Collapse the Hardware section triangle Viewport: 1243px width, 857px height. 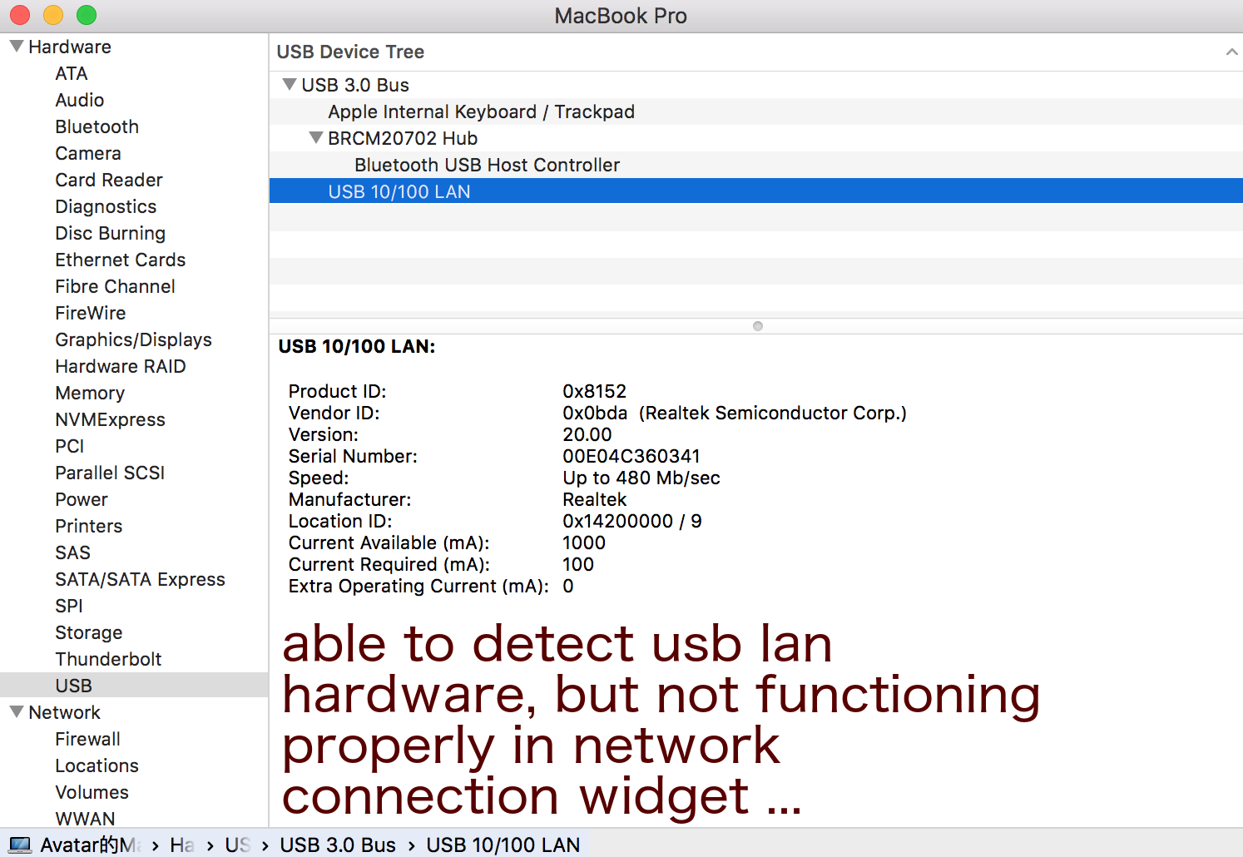point(16,47)
